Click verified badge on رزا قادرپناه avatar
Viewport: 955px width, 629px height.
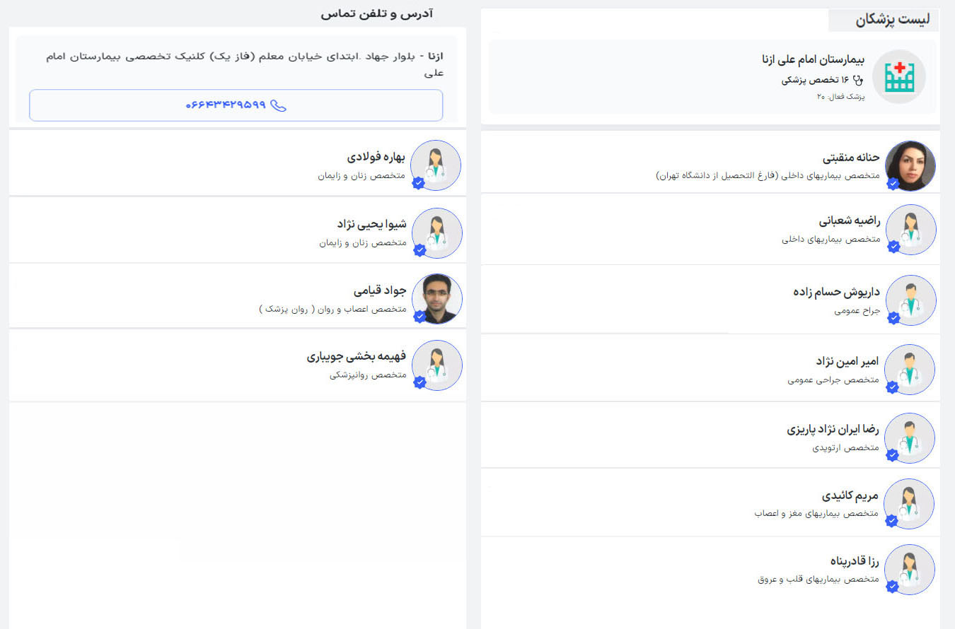tap(893, 587)
